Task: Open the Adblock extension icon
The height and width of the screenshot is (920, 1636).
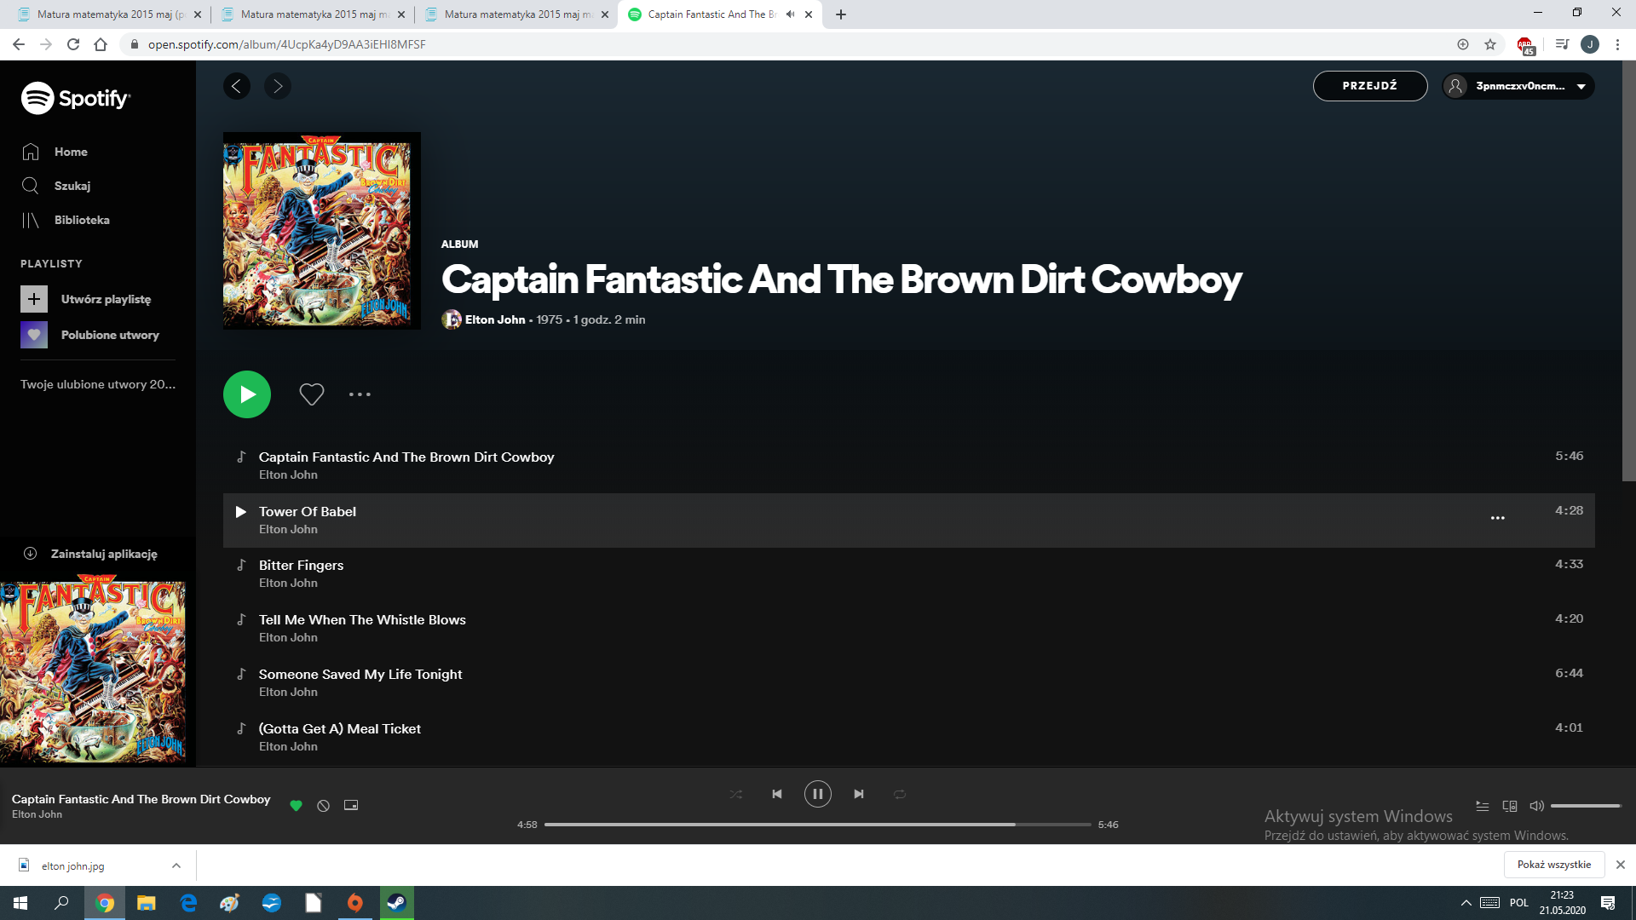Action: point(1525,45)
